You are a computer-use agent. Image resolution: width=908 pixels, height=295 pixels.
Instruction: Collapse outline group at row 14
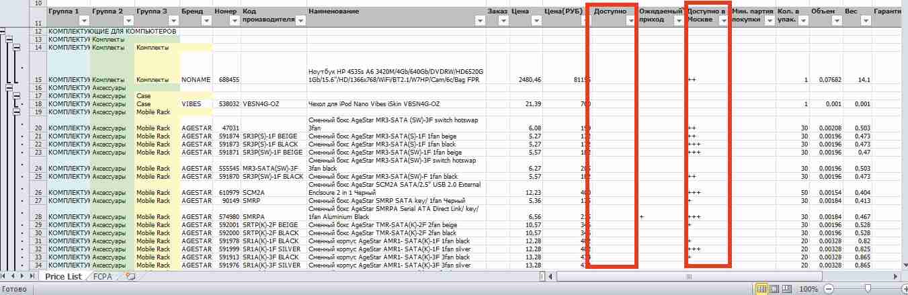pos(16,48)
